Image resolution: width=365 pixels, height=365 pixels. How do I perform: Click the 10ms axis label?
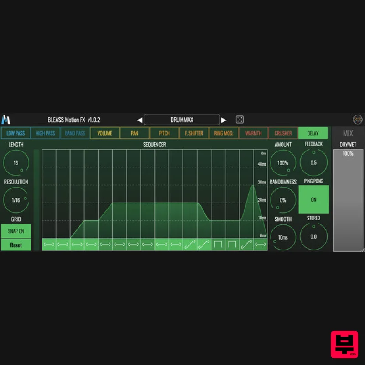pos(262,218)
